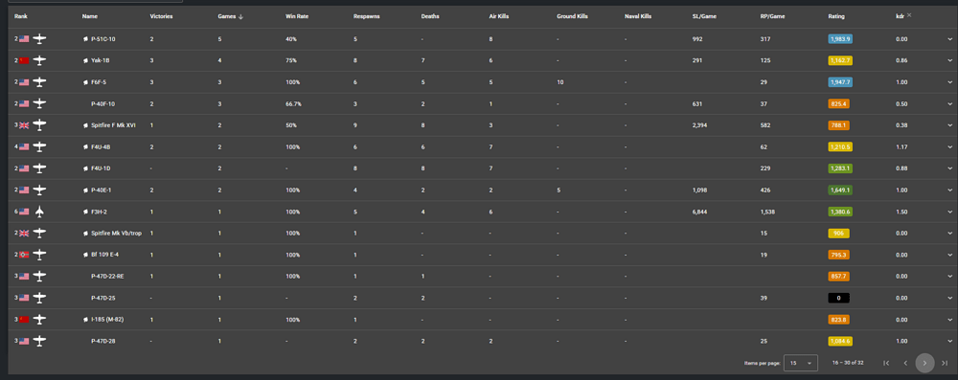958x380 pixels.
Task: Click the F4U-1D name text
Action: (101, 168)
